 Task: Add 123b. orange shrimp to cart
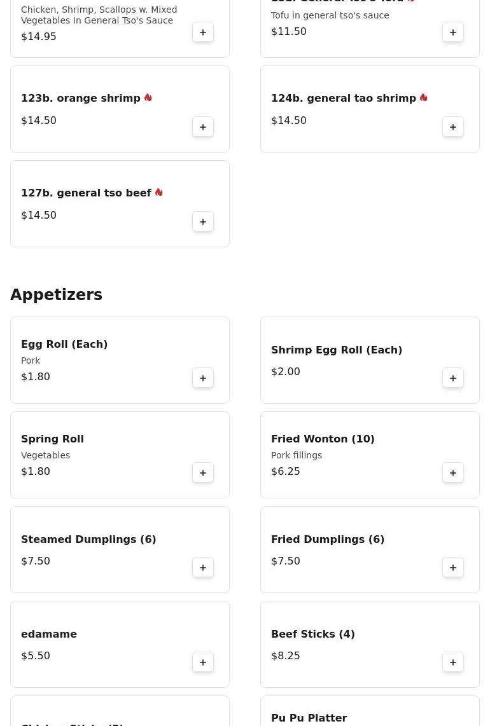(x=203, y=127)
